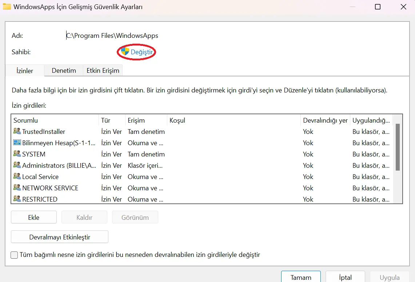This screenshot has width=415, height=282.
Task: Toggle the Tüm bağımlı nesne izin girdilerini checkbox
Action: [14, 255]
